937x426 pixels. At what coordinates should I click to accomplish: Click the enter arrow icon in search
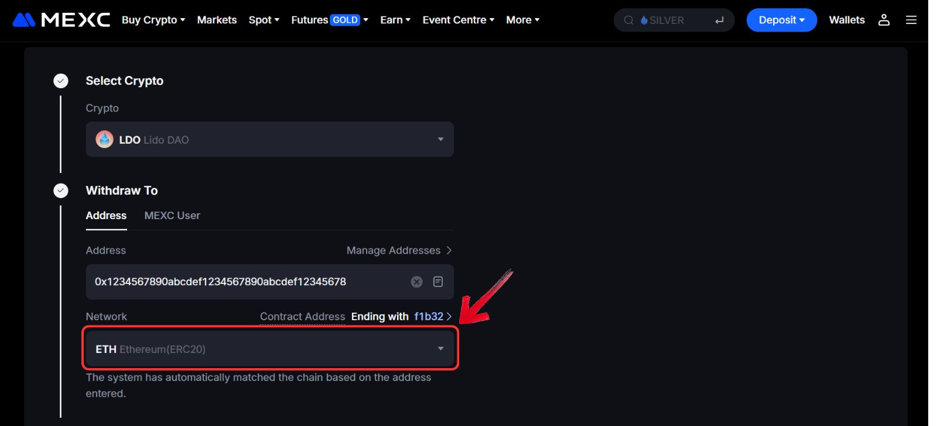pyautogui.click(x=719, y=20)
